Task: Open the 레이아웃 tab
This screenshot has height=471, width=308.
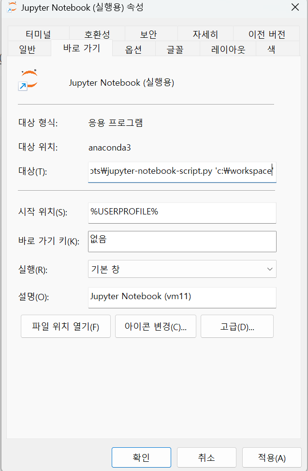Action: coord(228,49)
